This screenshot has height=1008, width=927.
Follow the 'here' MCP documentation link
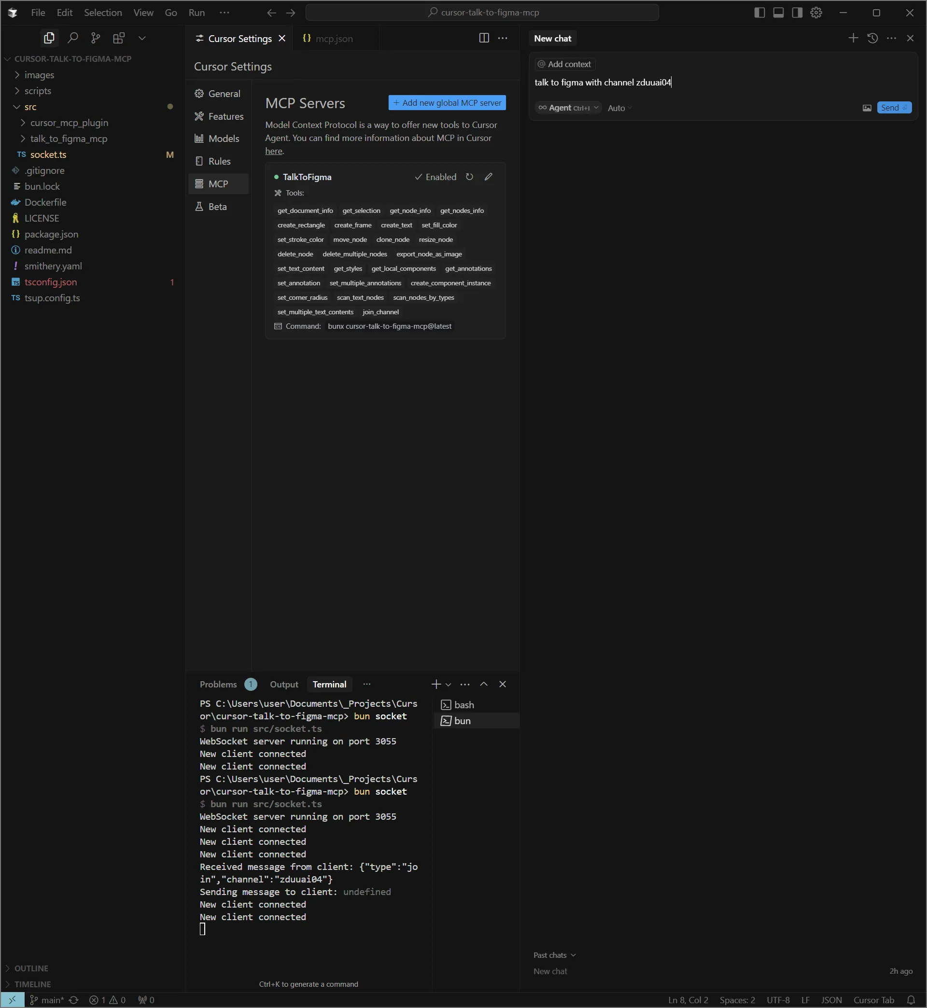tap(273, 151)
